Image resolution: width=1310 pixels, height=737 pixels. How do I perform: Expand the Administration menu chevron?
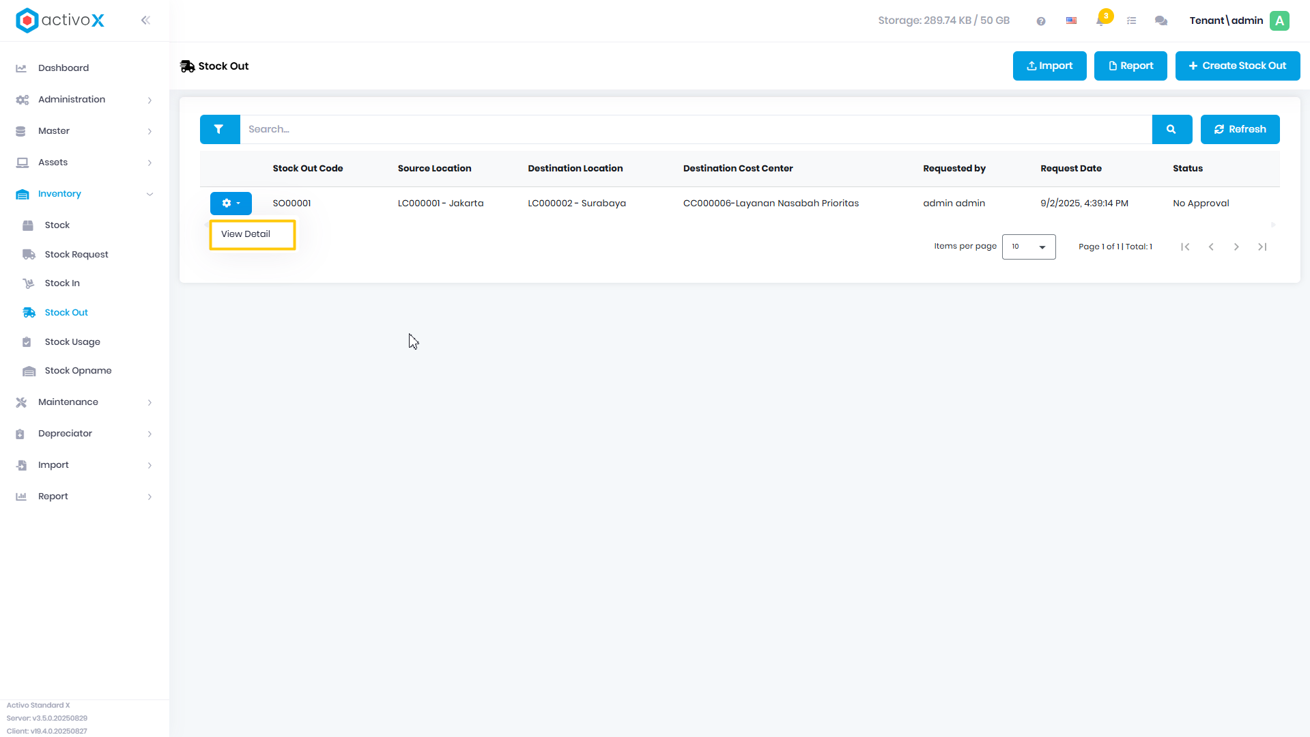tap(149, 100)
